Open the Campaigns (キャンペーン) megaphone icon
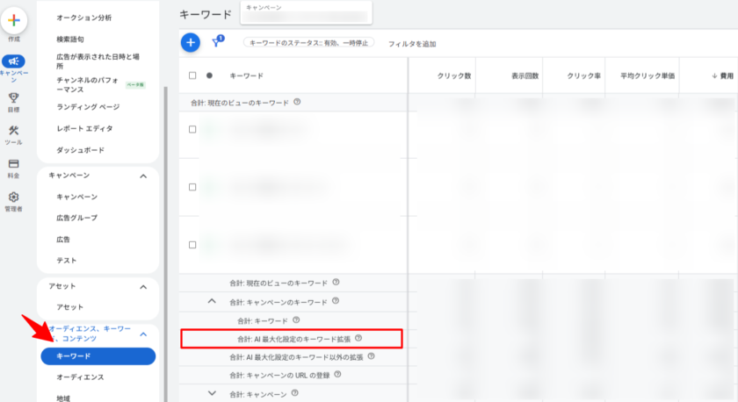The image size is (738, 402). 13,61
